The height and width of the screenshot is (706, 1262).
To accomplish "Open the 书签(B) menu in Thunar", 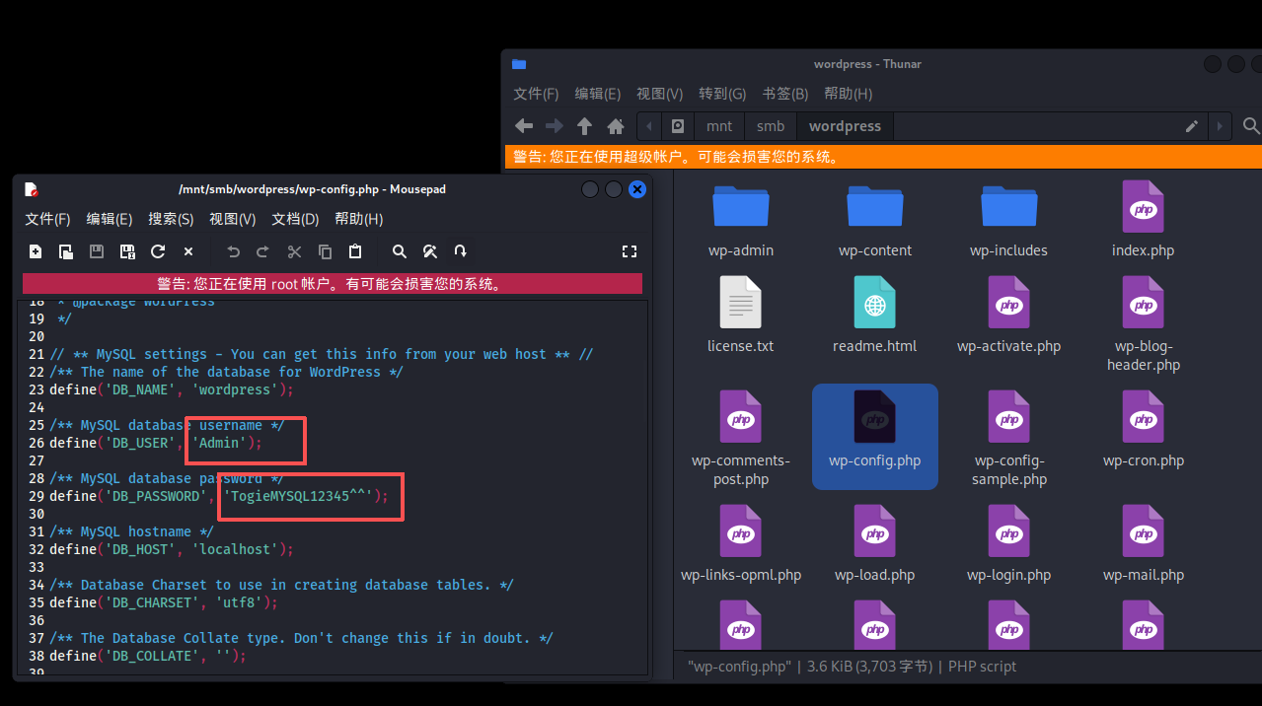I will 784,94.
